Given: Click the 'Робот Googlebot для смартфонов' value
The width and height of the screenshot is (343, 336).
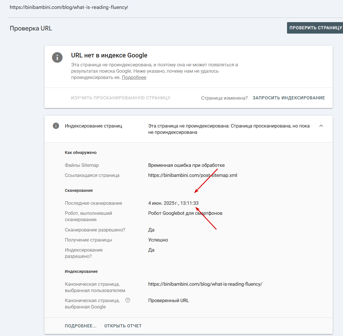Looking at the screenshot, I should [185, 213].
